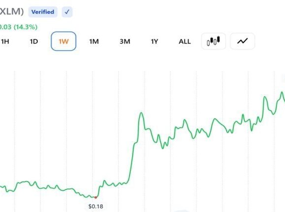The height and width of the screenshot is (212, 285).
Task: Click the XLM ticker symbol text
Action: pos(11,12)
